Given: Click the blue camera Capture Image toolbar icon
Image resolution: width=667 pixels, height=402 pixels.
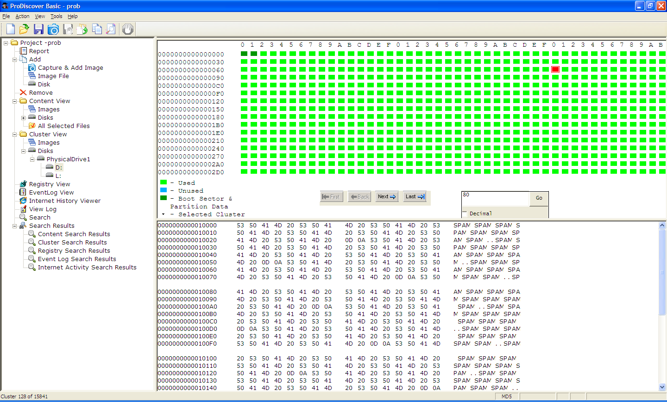Looking at the screenshot, I should 53,29.
